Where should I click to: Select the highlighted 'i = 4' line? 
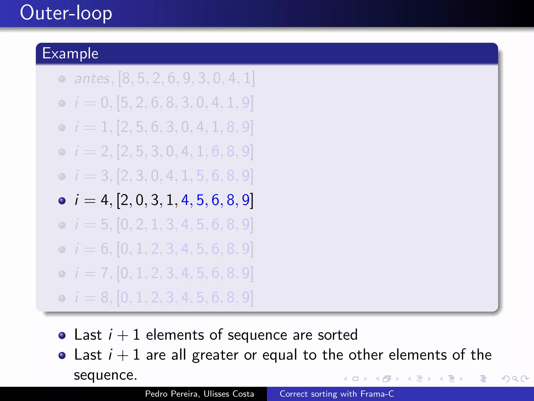(164, 200)
